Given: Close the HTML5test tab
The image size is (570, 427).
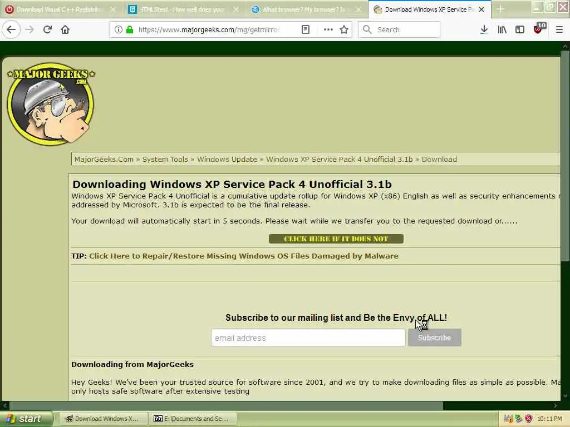Looking at the screenshot, I should click(236, 9).
